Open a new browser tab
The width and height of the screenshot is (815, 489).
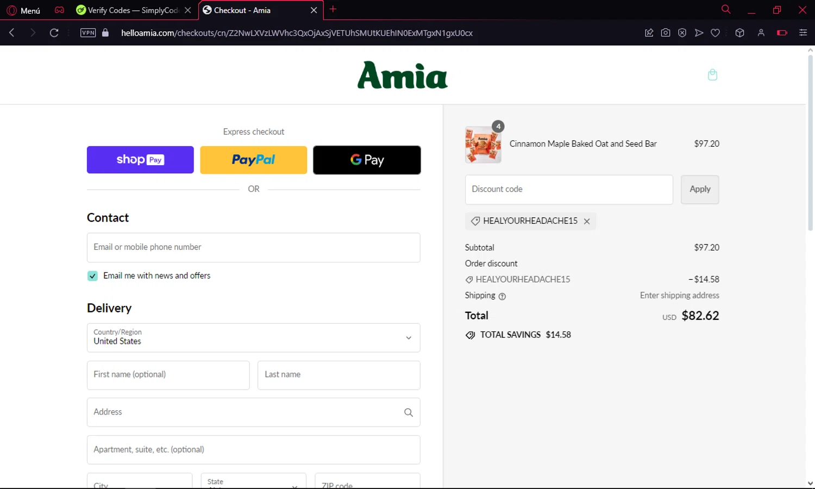(333, 9)
